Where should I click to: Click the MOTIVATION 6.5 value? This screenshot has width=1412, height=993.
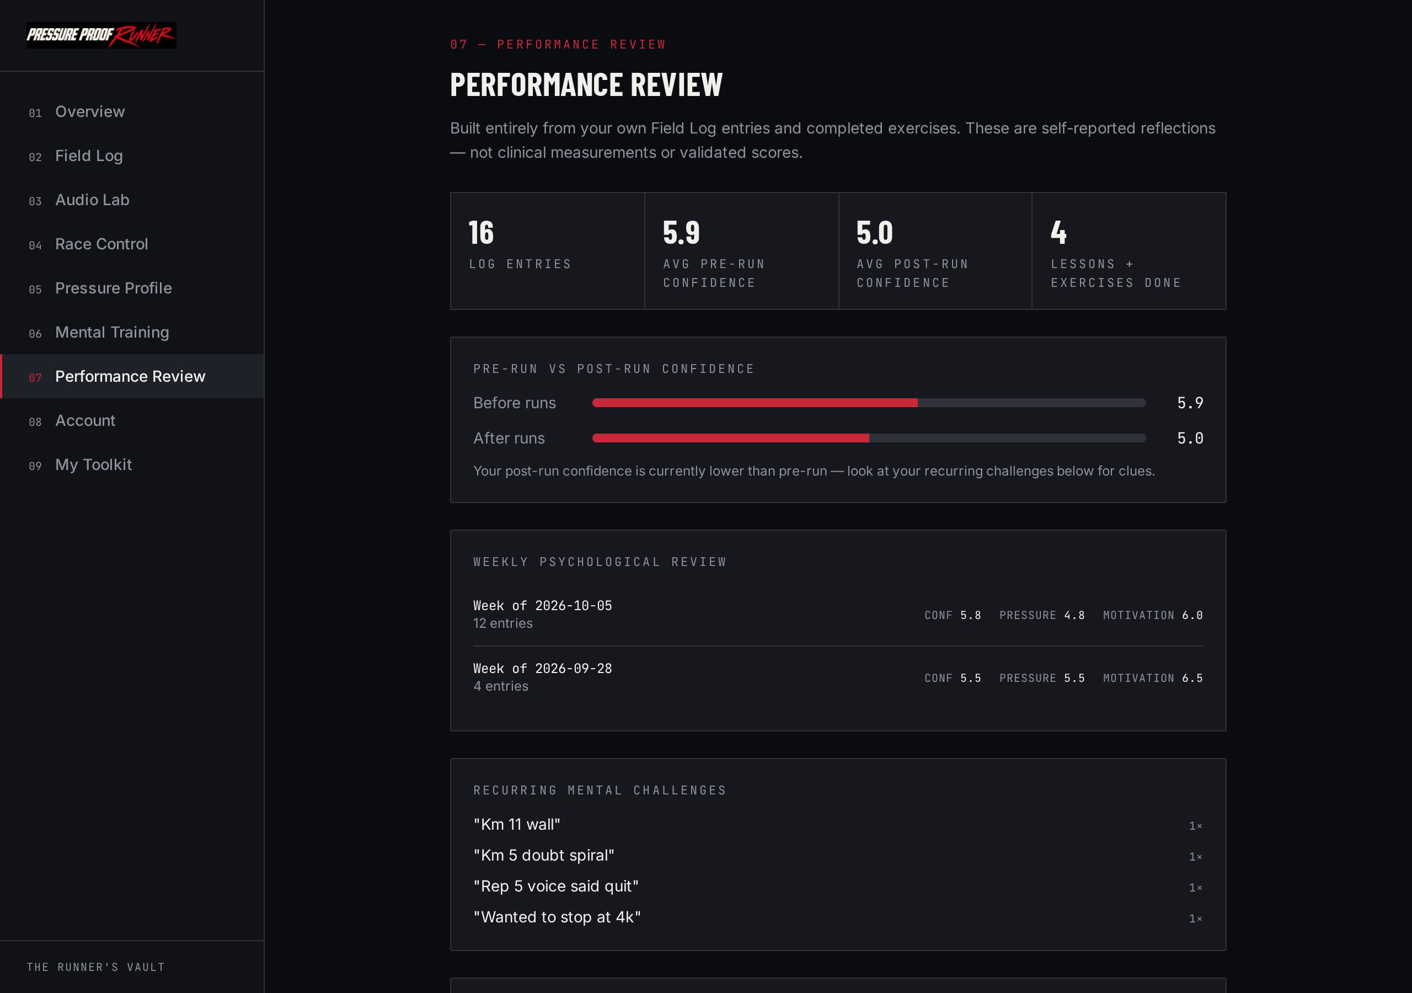pos(1152,678)
